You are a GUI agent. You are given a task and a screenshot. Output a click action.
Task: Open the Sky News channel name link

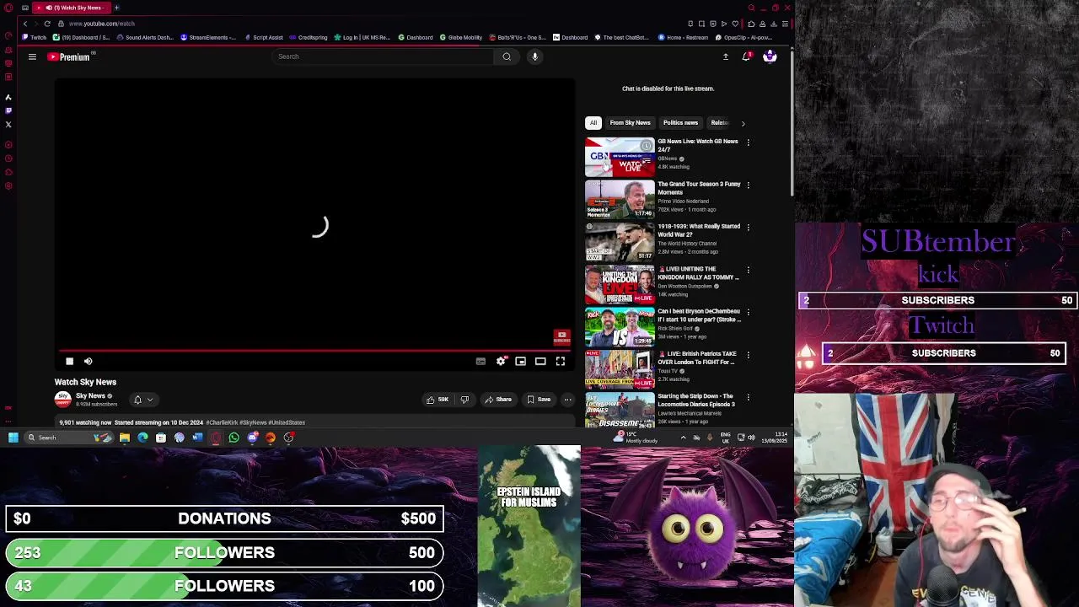90,396
